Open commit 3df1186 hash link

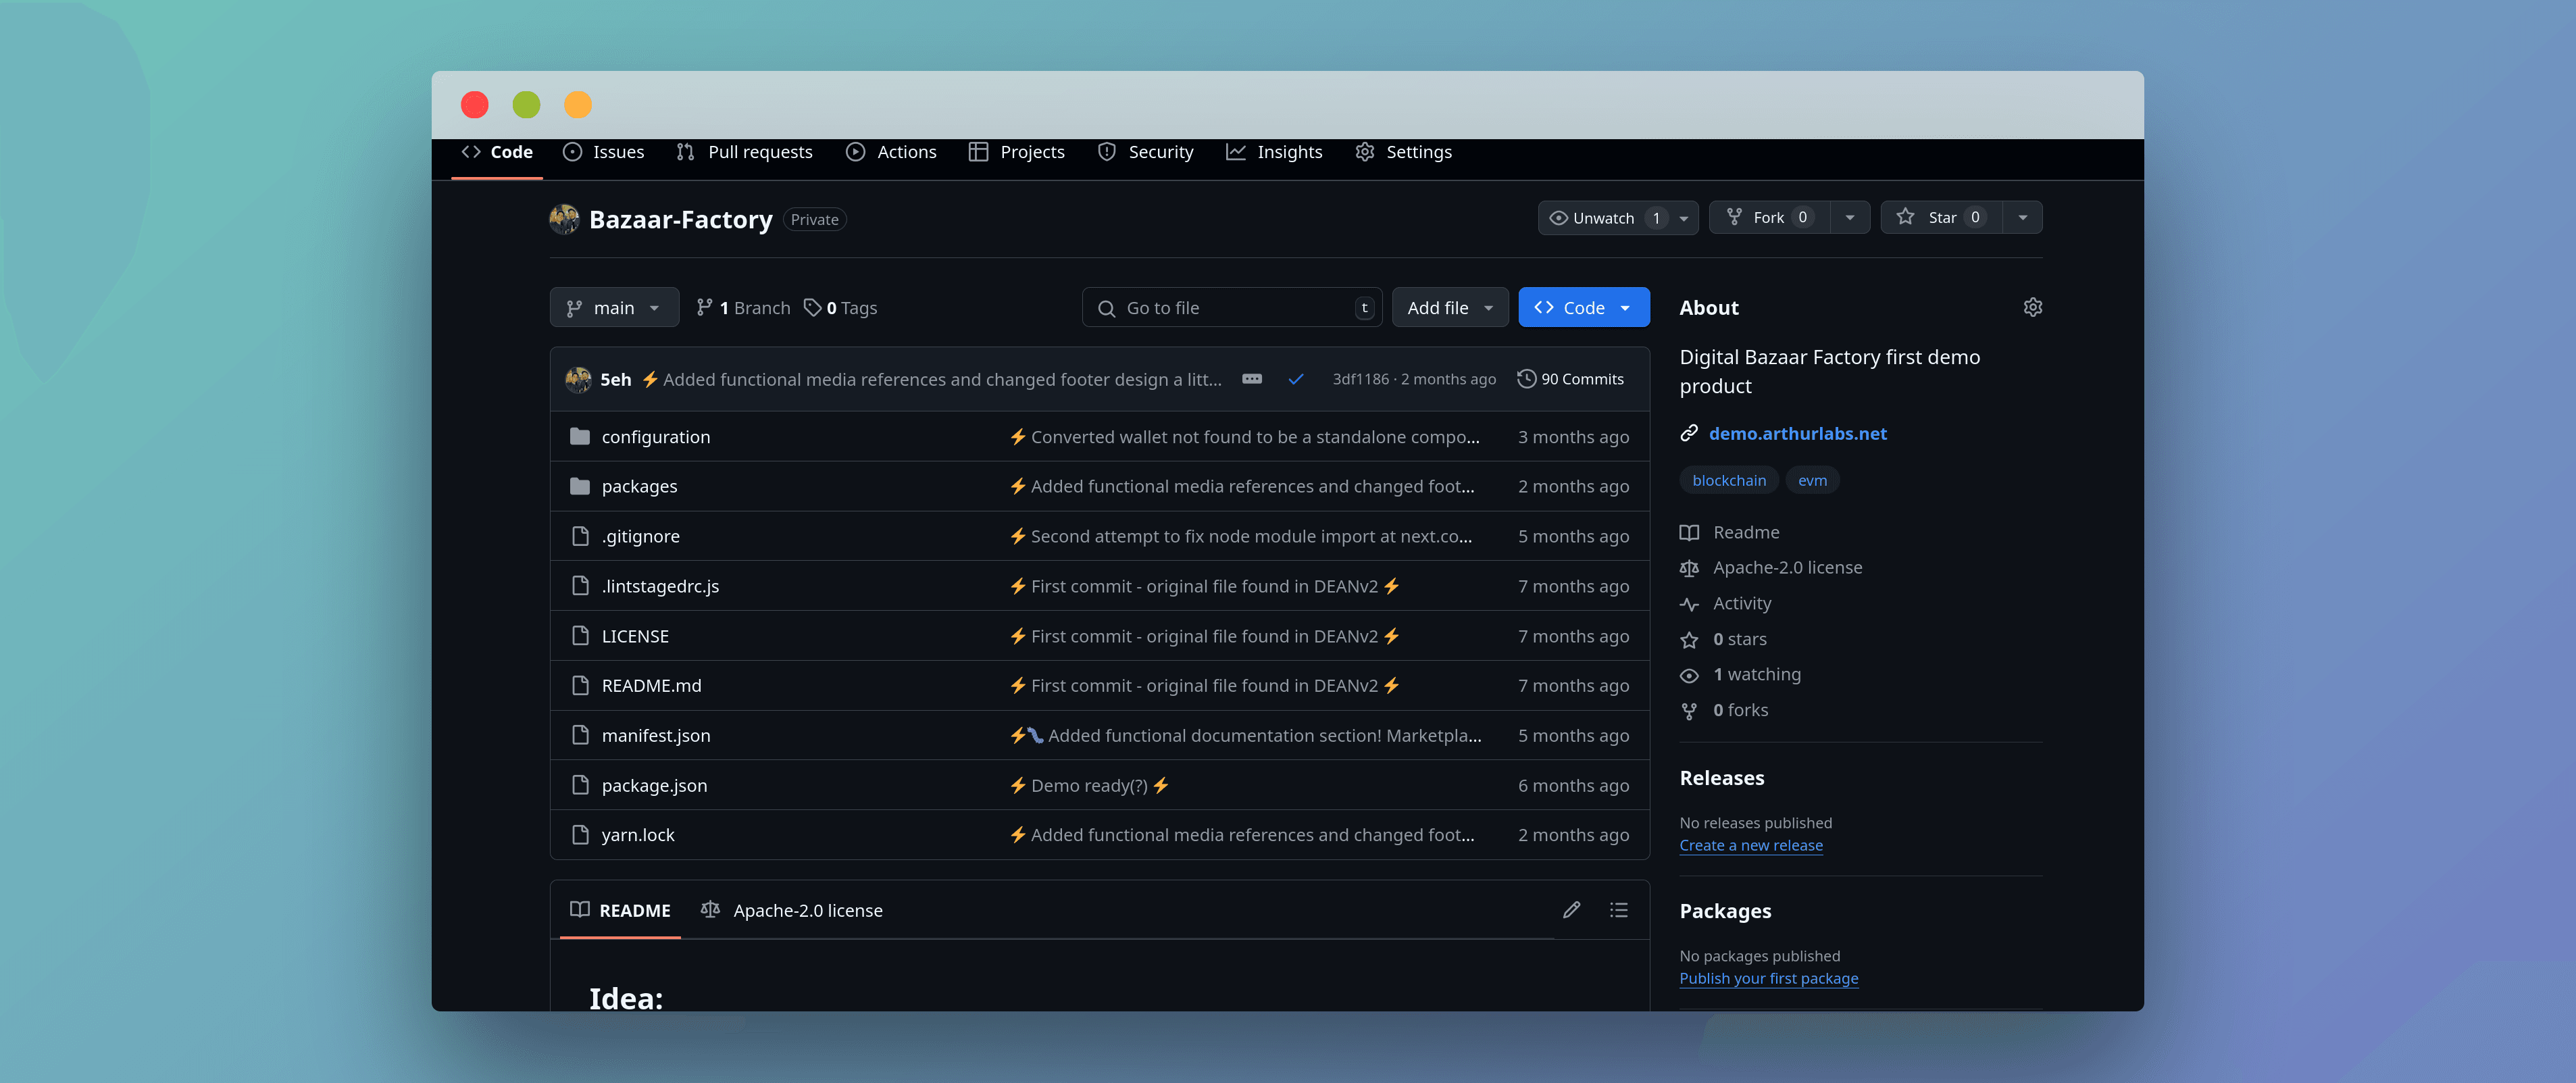click(x=1360, y=379)
